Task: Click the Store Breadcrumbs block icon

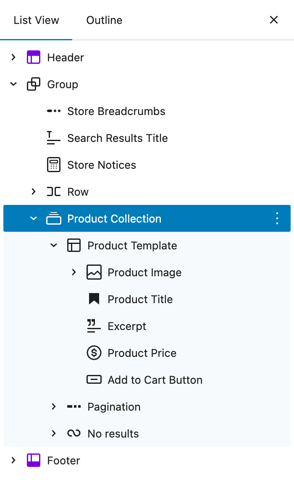Action: [54, 111]
